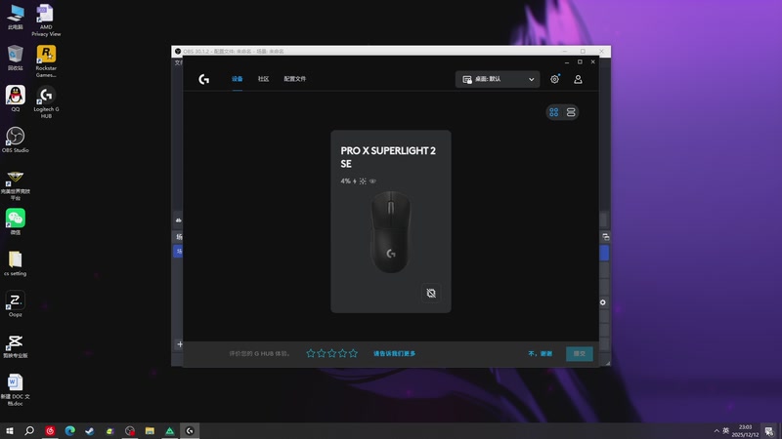Screen dimensions: 782x439
Task: Click the G HUB icon in taskbar
Action: pyautogui.click(x=190, y=430)
